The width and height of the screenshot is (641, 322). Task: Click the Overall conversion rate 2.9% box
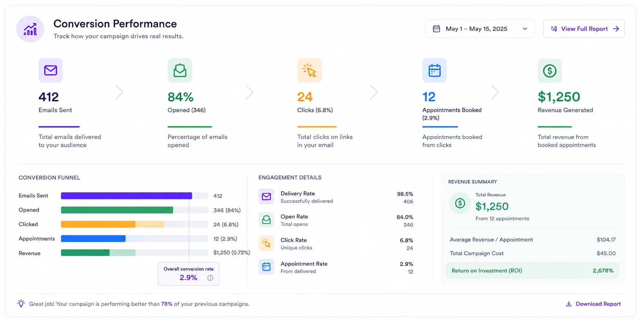tap(189, 274)
